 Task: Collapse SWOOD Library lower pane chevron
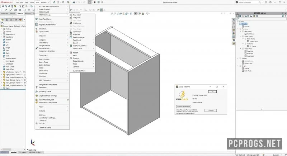click(x=262, y=109)
